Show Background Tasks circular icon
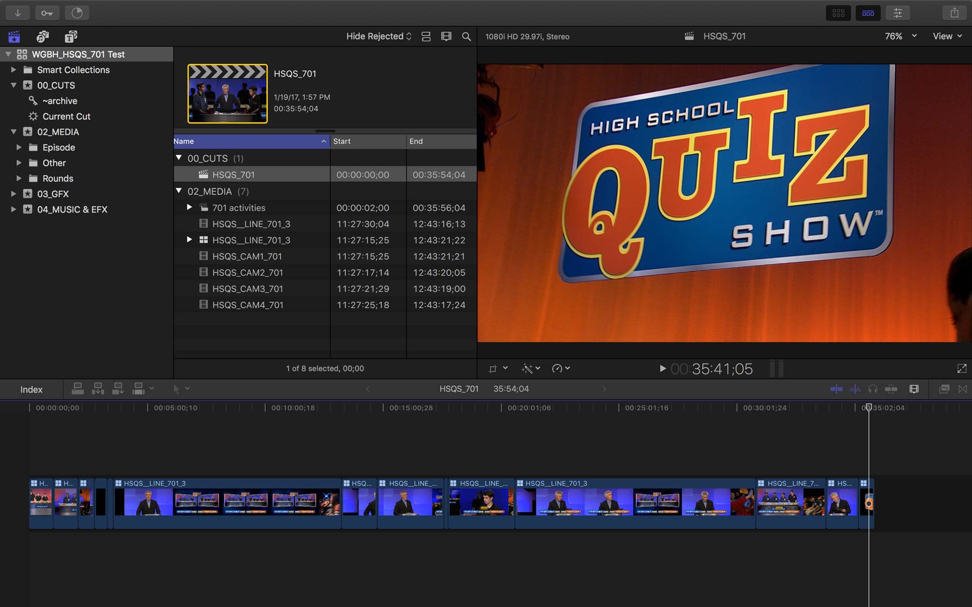This screenshot has width=972, height=607. click(77, 13)
